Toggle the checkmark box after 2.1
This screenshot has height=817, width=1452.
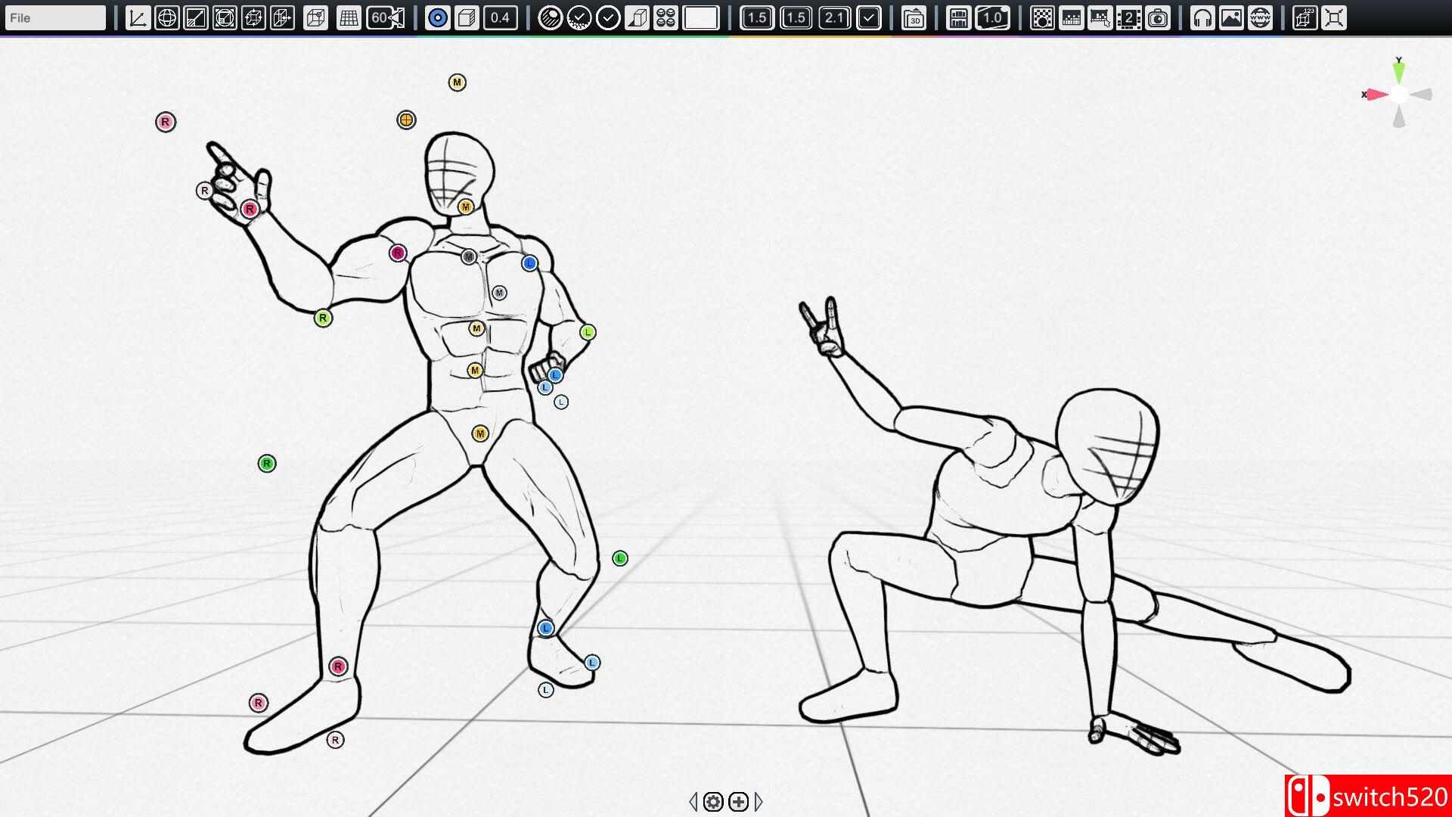click(x=869, y=17)
